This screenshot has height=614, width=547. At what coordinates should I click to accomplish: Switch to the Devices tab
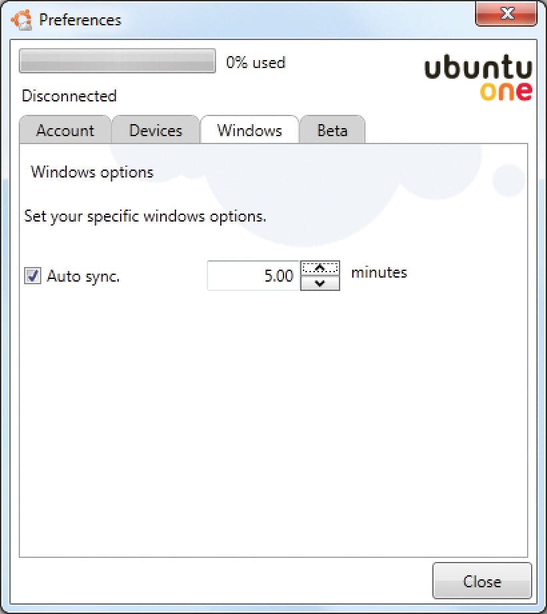pyautogui.click(x=155, y=130)
